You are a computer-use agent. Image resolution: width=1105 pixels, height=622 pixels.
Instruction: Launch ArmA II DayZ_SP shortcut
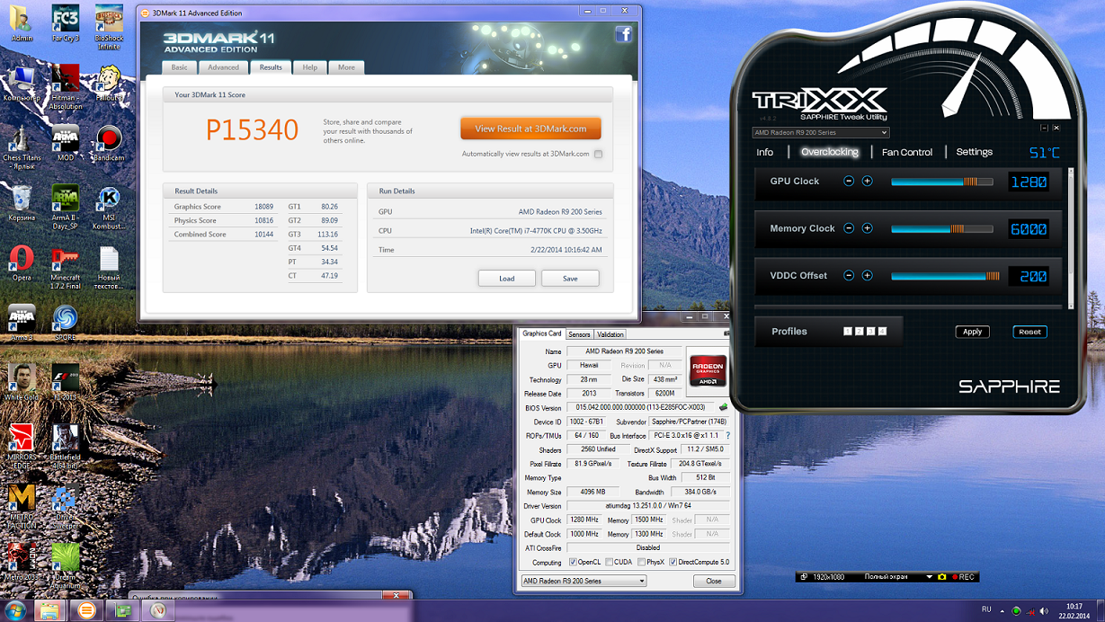tap(65, 207)
